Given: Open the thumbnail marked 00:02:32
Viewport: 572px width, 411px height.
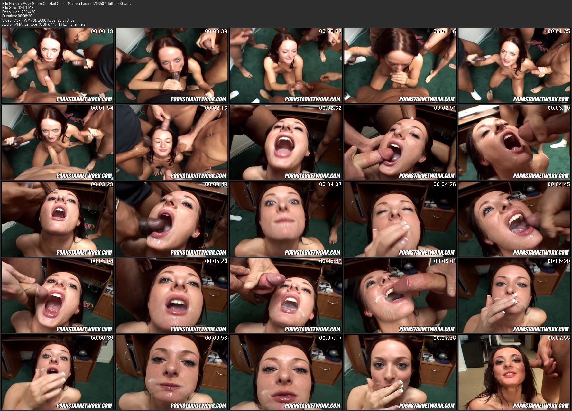Looking at the screenshot, I should click(286, 142).
